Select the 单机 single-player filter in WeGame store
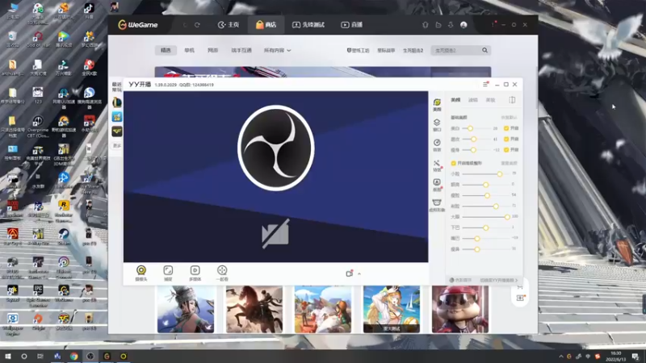646x363 pixels. pyautogui.click(x=190, y=50)
